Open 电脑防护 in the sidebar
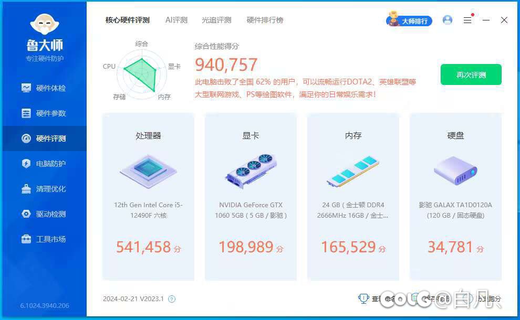The image size is (520, 320). click(x=45, y=164)
